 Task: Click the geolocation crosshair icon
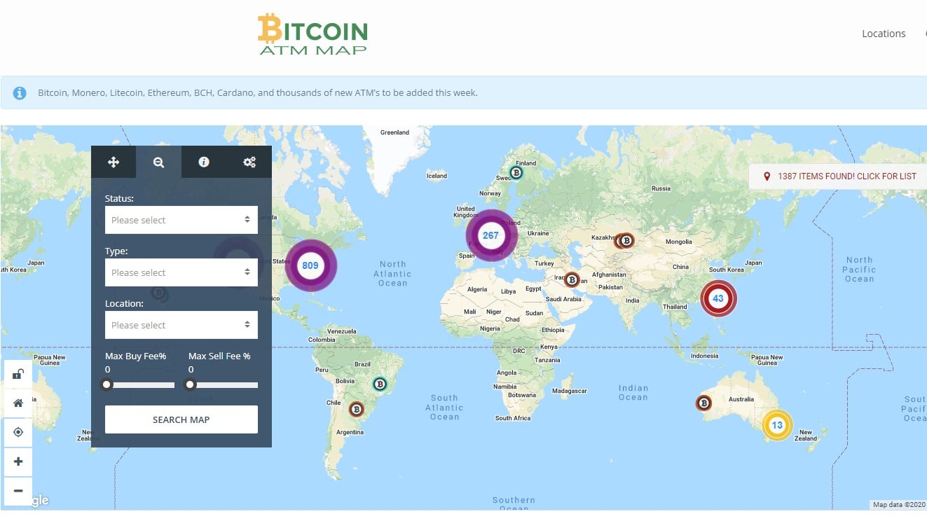(x=18, y=432)
